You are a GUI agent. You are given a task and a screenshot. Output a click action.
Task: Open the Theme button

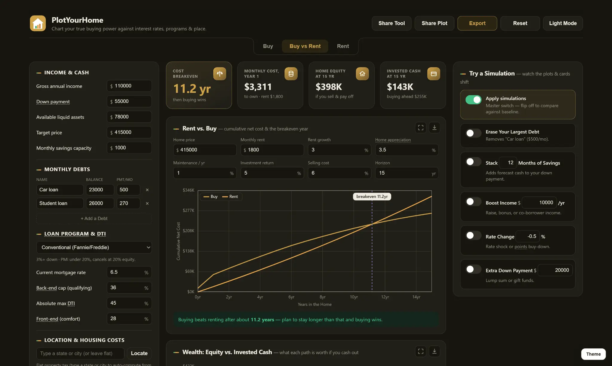click(x=593, y=354)
